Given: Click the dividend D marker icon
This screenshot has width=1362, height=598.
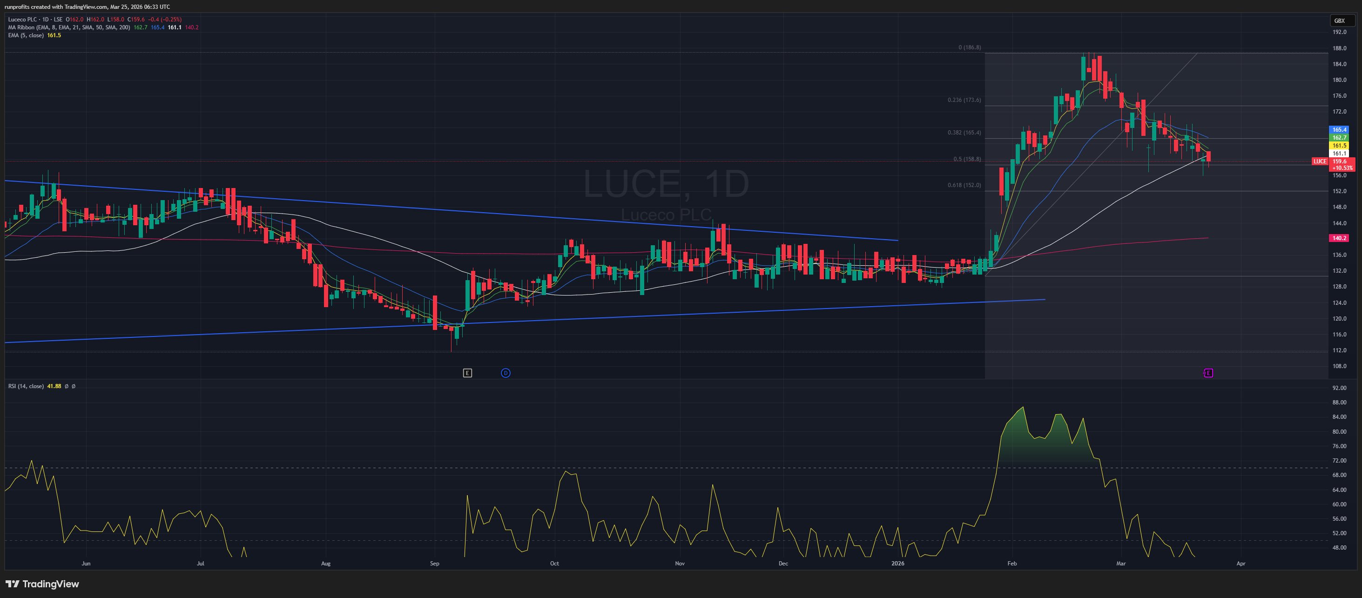Looking at the screenshot, I should 506,373.
